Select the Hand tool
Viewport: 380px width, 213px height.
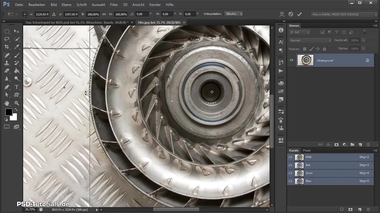point(7,103)
